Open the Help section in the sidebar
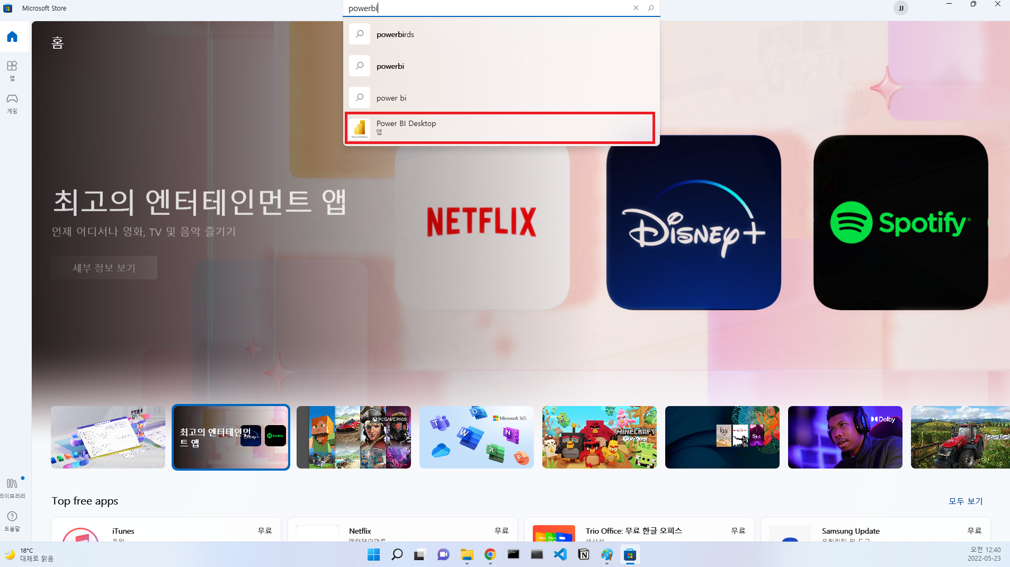 click(12, 521)
